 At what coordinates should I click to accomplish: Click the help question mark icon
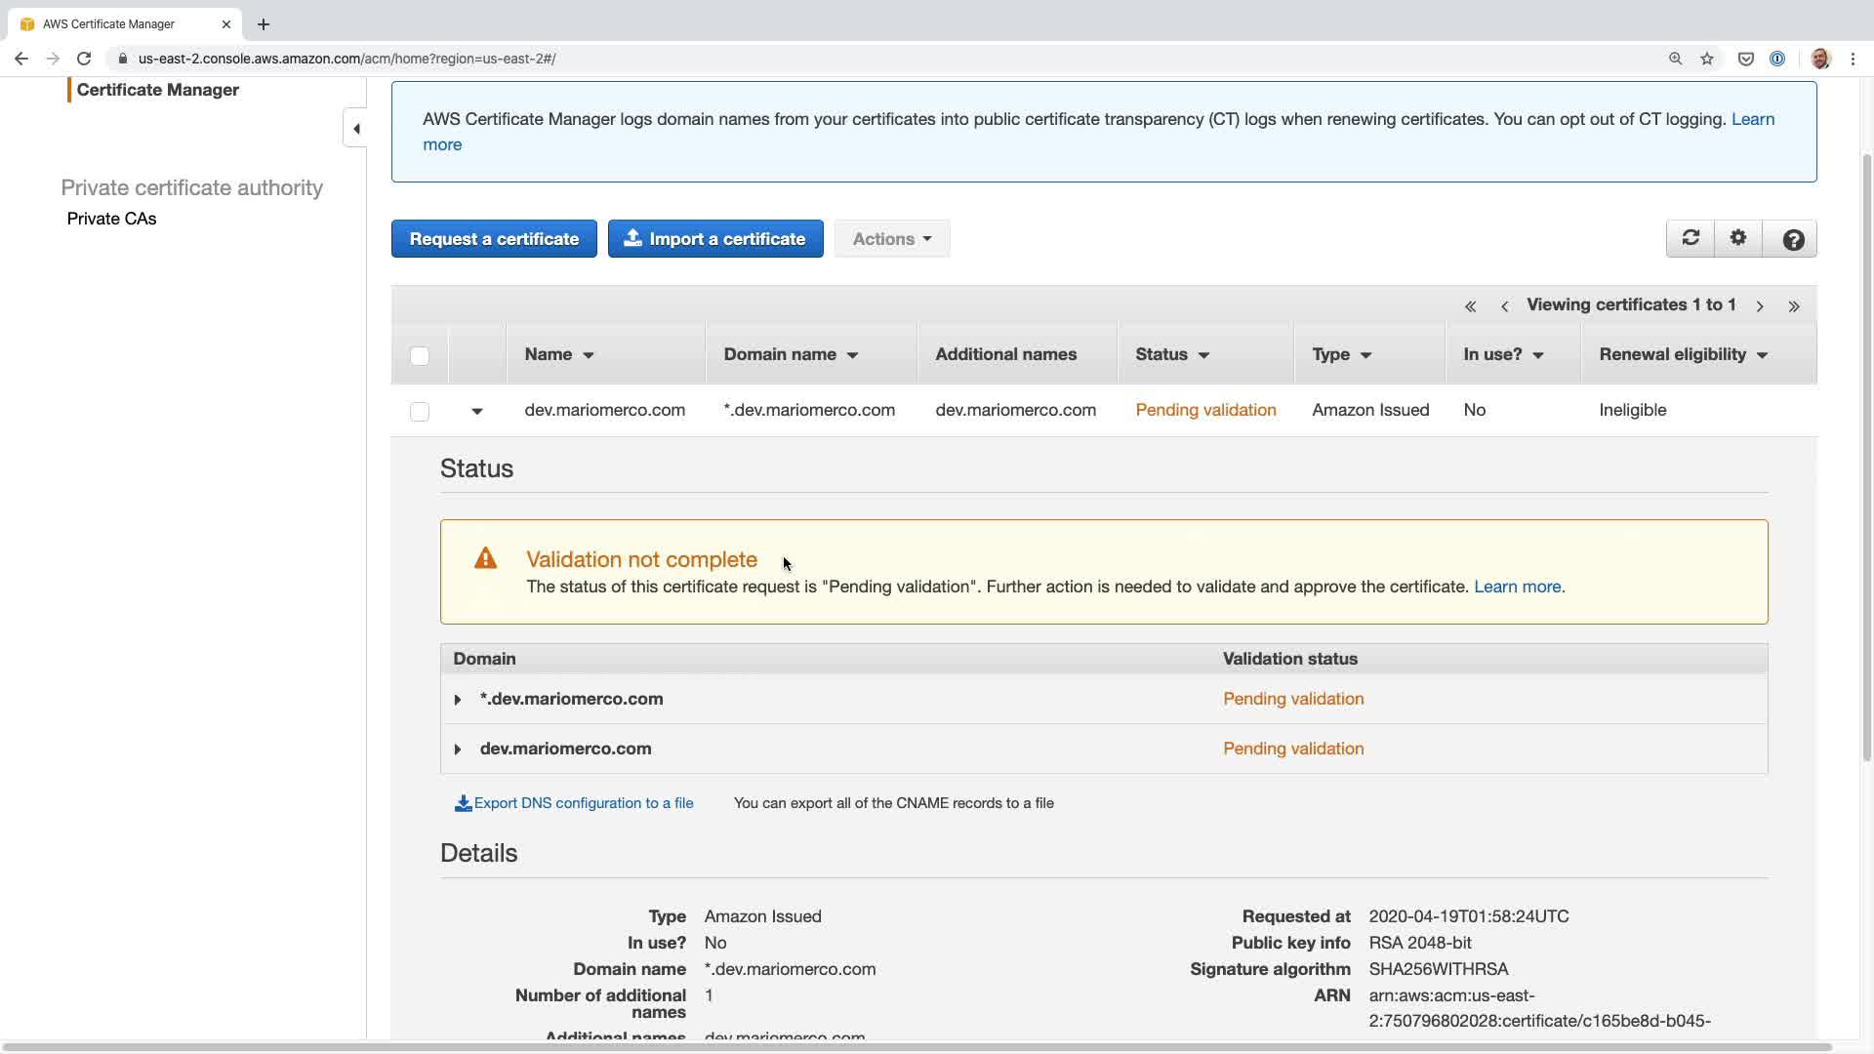click(1793, 239)
